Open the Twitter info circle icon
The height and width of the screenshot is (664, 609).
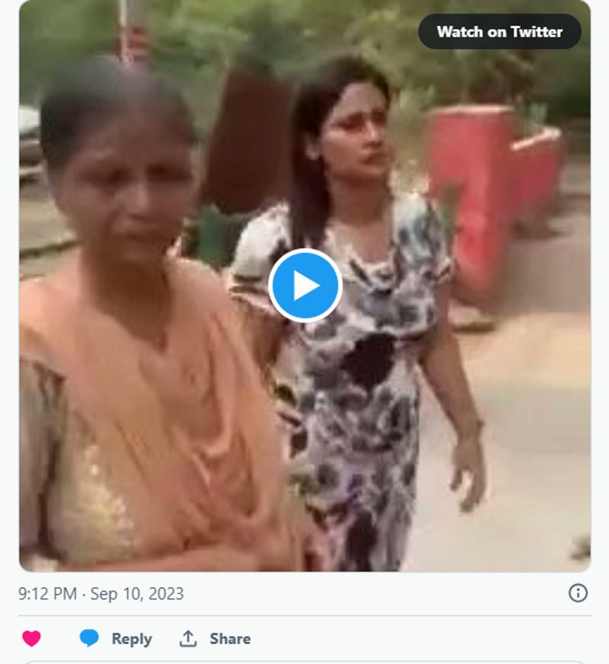click(578, 593)
